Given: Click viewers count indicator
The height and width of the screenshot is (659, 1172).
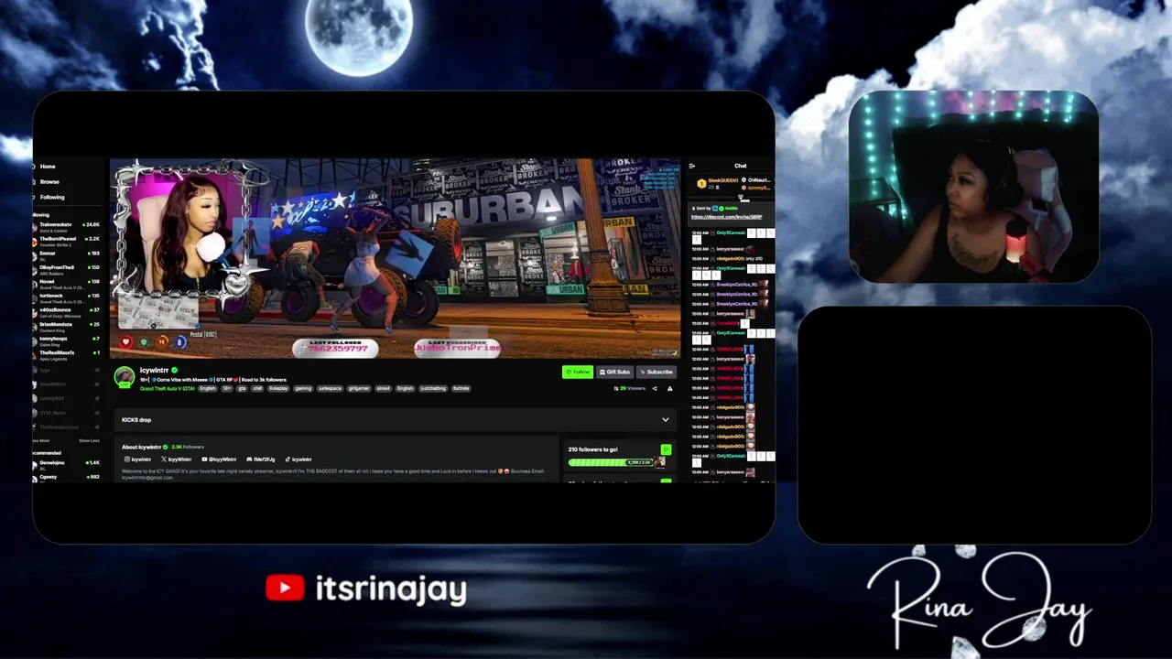Looking at the screenshot, I should coord(629,388).
